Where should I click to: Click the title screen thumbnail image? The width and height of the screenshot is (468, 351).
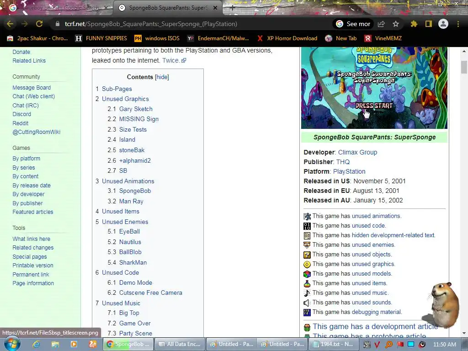pos(374,88)
